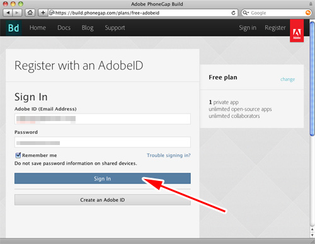Click the scrollbar down arrow
The height and width of the screenshot is (244, 315).
pyautogui.click(x=312, y=235)
